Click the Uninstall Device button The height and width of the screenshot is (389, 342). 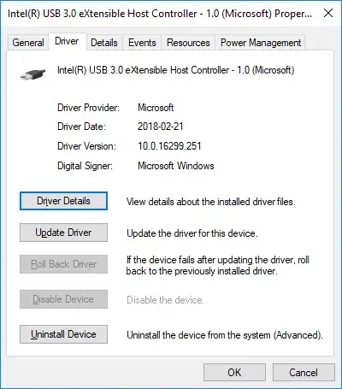pyautogui.click(x=63, y=334)
